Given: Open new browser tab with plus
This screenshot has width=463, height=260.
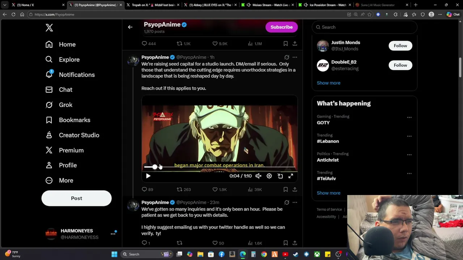Looking at the screenshot, I should (416, 5).
